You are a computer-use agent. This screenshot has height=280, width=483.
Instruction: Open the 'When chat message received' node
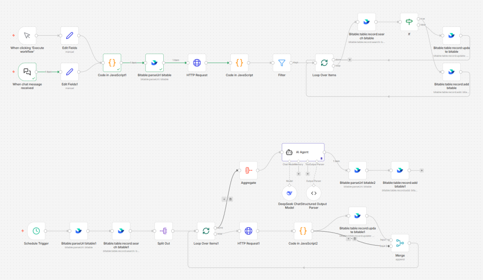coord(27,72)
